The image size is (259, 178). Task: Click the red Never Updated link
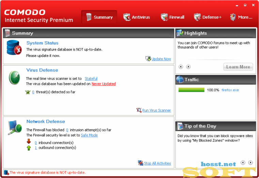[x=104, y=84]
